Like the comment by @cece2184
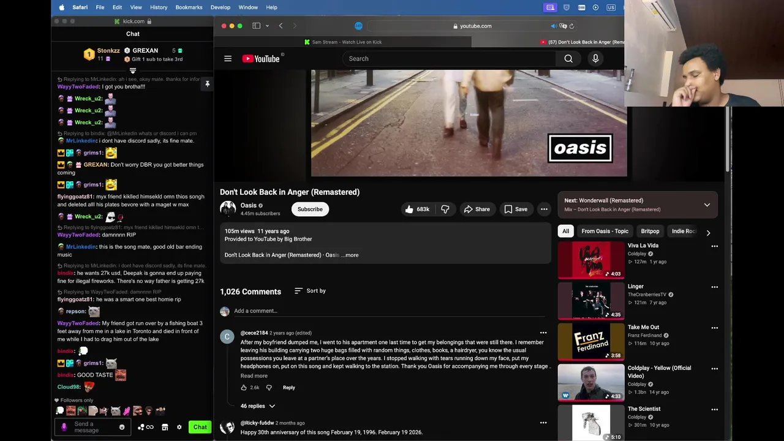Screen dimensions: 784x441 tap(244, 388)
